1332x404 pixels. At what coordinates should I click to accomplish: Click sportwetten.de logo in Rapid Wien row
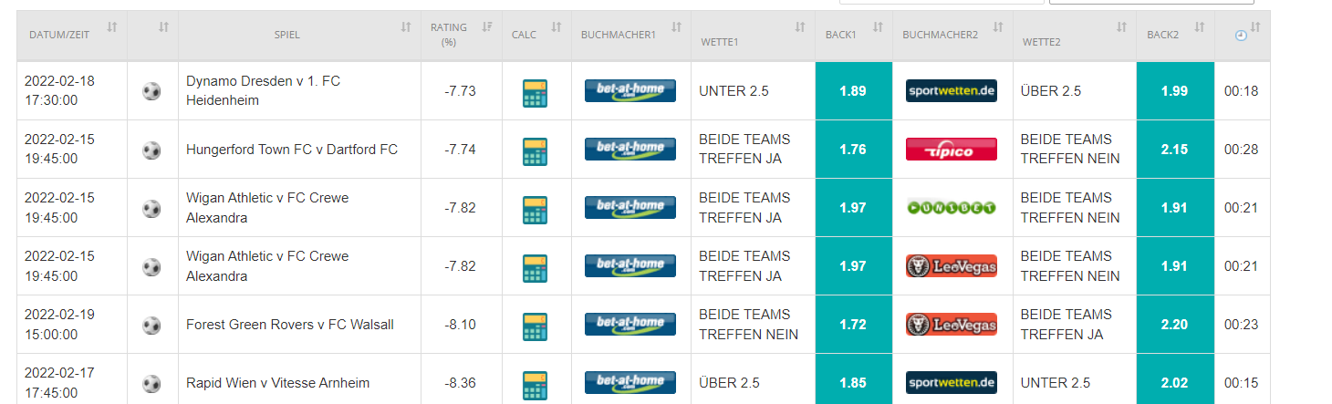point(952,382)
